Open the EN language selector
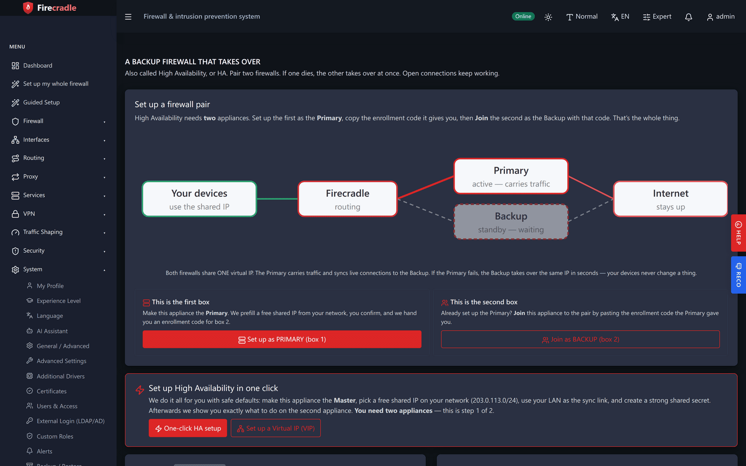Viewport: 746px width, 466px height. click(x=620, y=17)
